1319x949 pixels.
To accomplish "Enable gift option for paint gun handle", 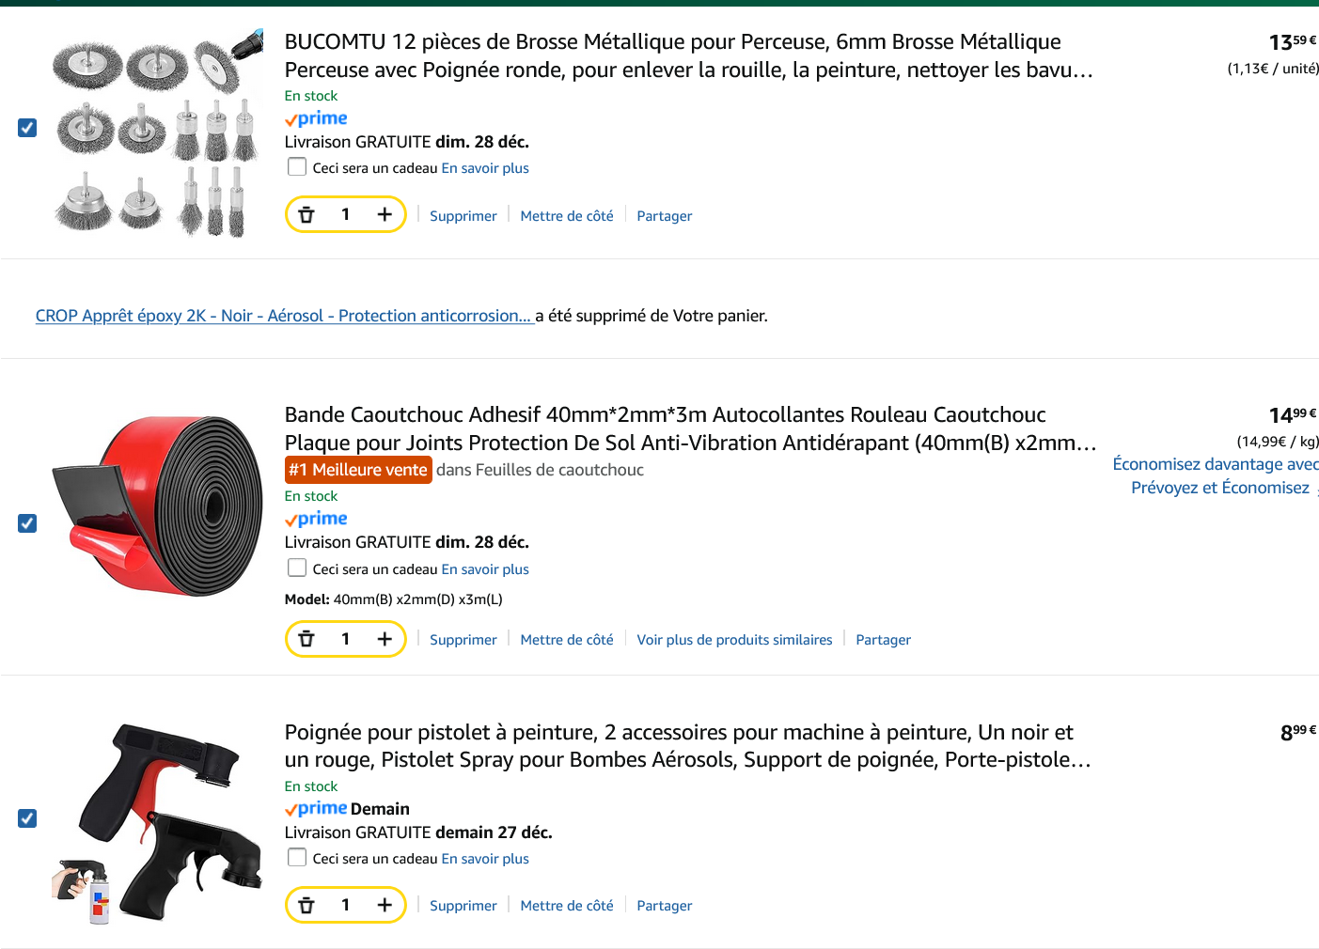I will (297, 858).
